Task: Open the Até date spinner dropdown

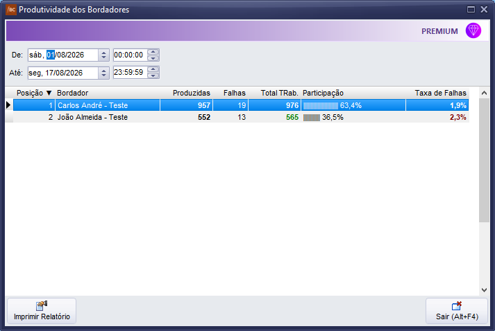Action: [103, 73]
